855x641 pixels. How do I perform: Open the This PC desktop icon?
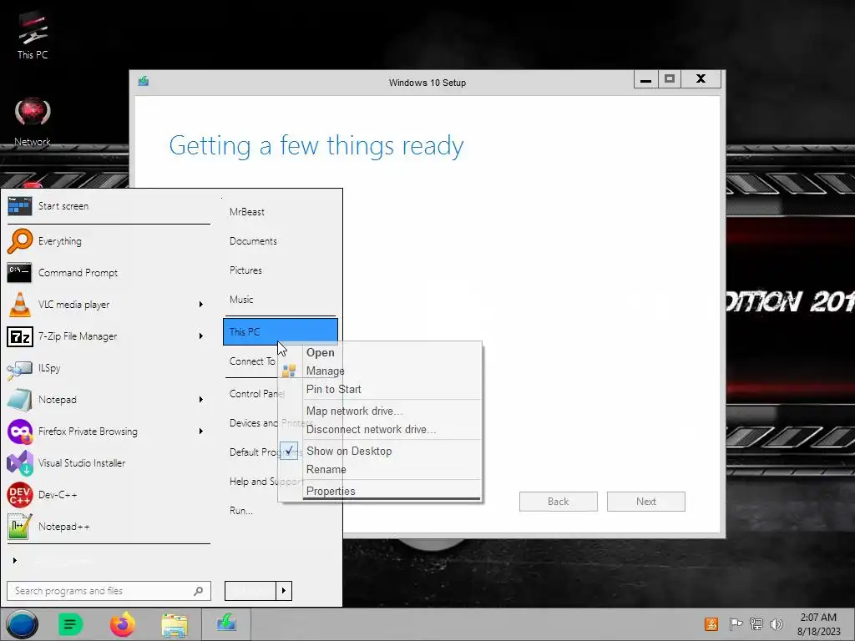coord(33,35)
